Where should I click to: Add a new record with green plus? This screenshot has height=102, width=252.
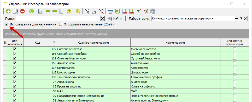click(8, 11)
